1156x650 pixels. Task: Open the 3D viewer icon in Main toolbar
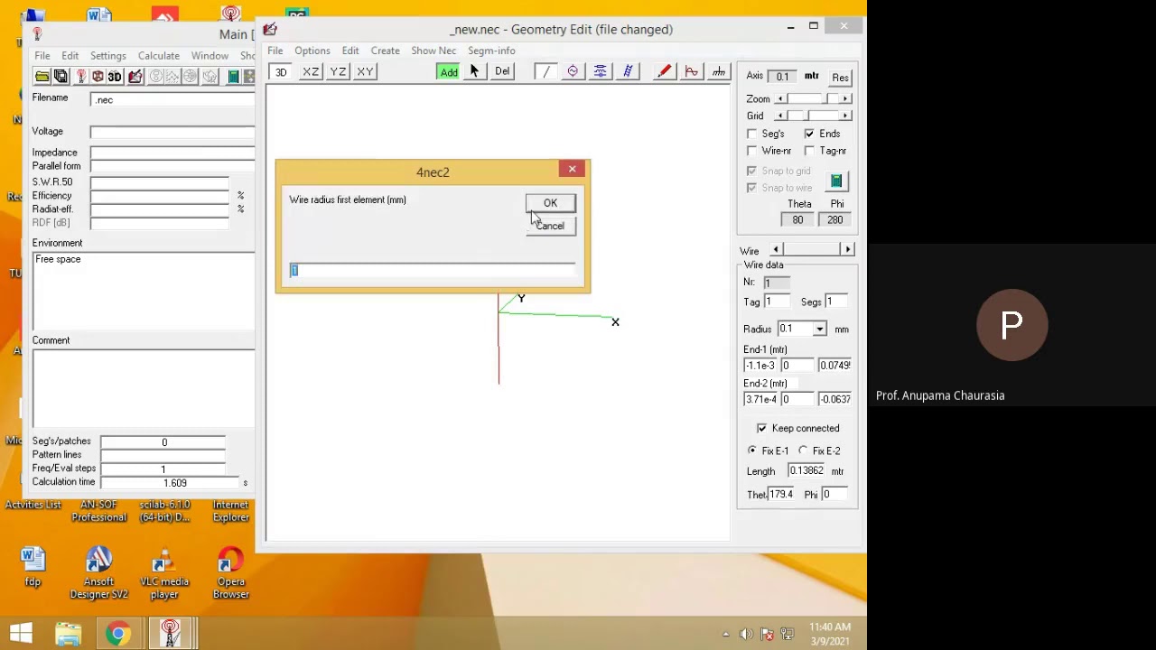pyautogui.click(x=115, y=77)
